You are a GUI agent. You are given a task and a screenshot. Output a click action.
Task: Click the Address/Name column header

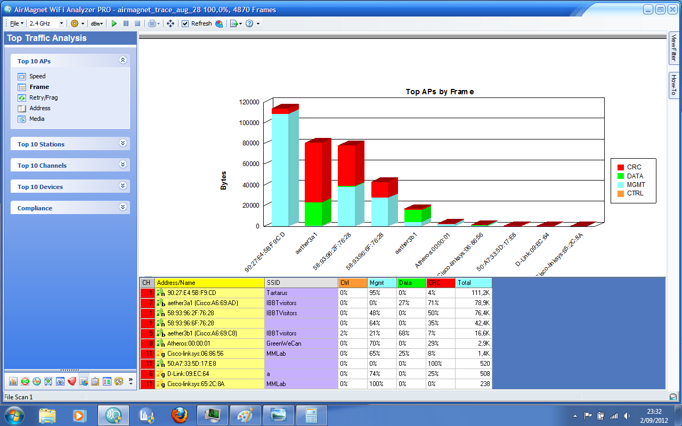pos(209,283)
